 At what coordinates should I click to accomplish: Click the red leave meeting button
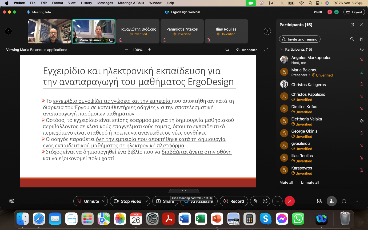[x=290, y=201]
